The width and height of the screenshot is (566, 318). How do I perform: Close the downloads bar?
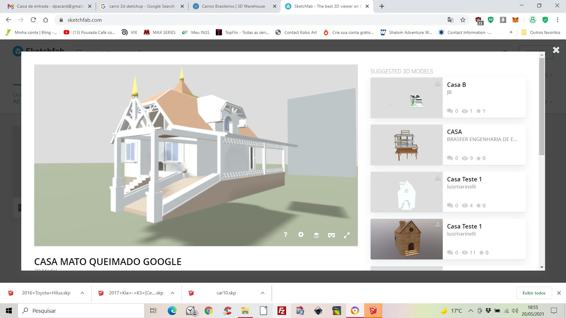coord(559,293)
